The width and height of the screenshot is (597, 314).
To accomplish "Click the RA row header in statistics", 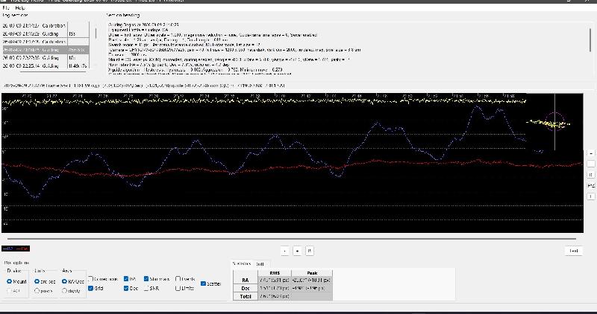I will (x=246, y=281).
